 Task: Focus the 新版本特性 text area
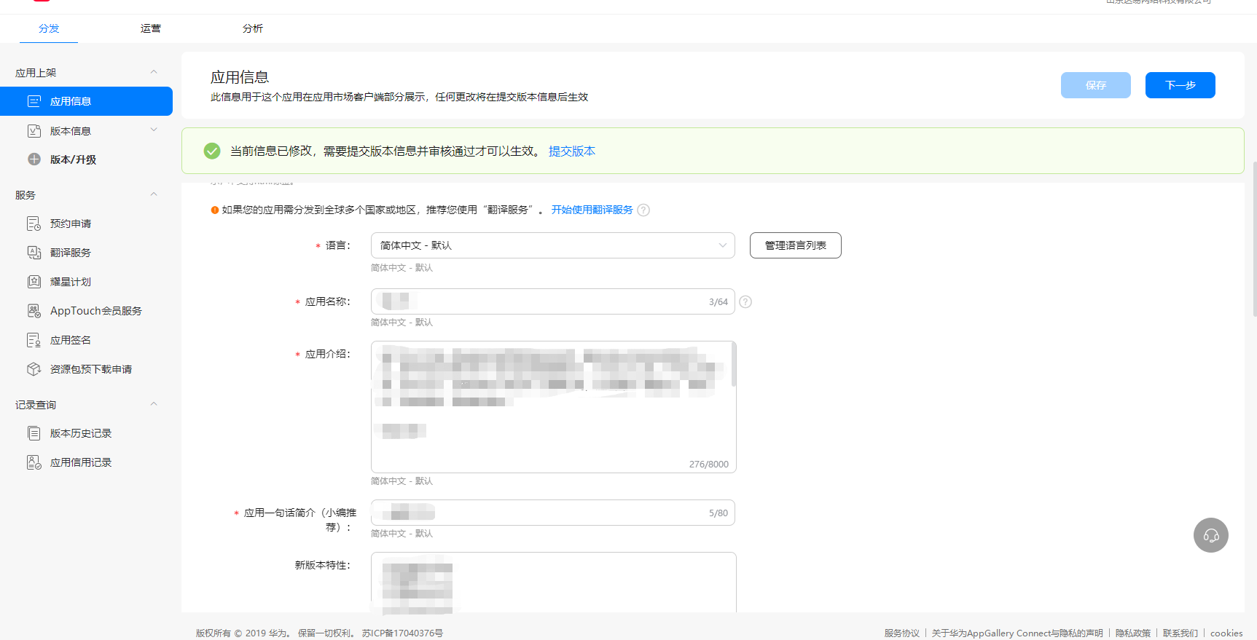[554, 582]
